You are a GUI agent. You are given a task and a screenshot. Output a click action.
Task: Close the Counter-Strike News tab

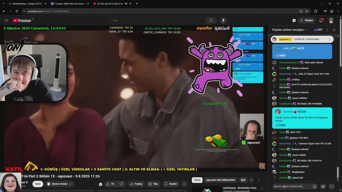[88, 4]
